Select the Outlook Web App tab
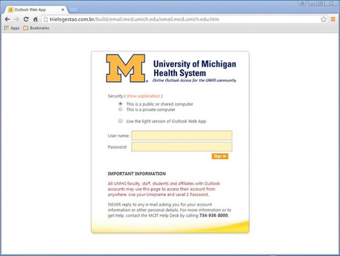340x256 pixels. [36, 10]
